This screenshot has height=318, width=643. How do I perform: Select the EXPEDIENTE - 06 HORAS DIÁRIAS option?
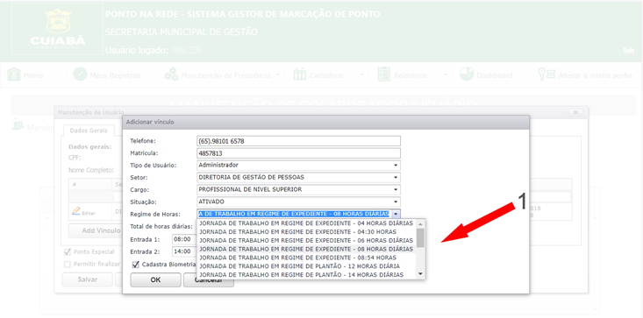(x=306, y=240)
